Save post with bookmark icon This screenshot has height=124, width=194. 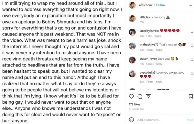191,96
